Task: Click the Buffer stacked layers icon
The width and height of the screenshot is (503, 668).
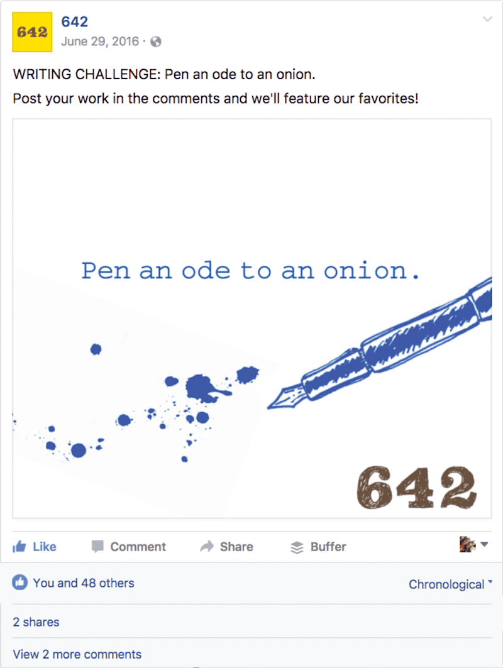Action: tap(297, 547)
